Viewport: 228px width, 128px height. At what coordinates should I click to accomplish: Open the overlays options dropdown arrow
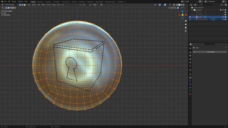pyautogui.click(x=167, y=5)
